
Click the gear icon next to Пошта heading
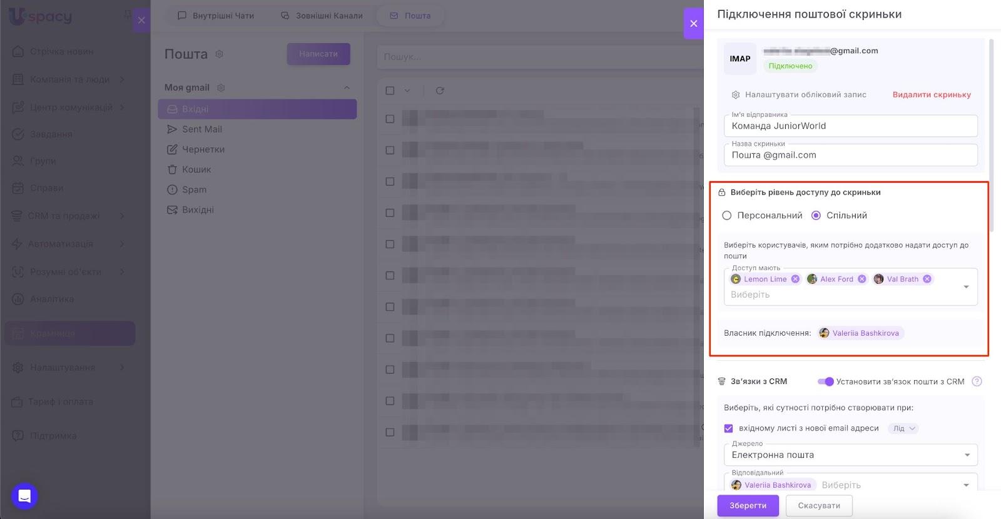click(x=219, y=54)
